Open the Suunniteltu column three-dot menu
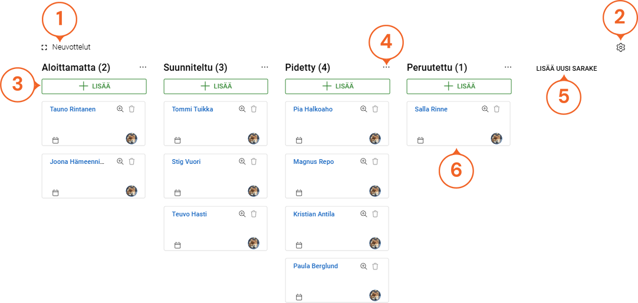 tap(265, 67)
